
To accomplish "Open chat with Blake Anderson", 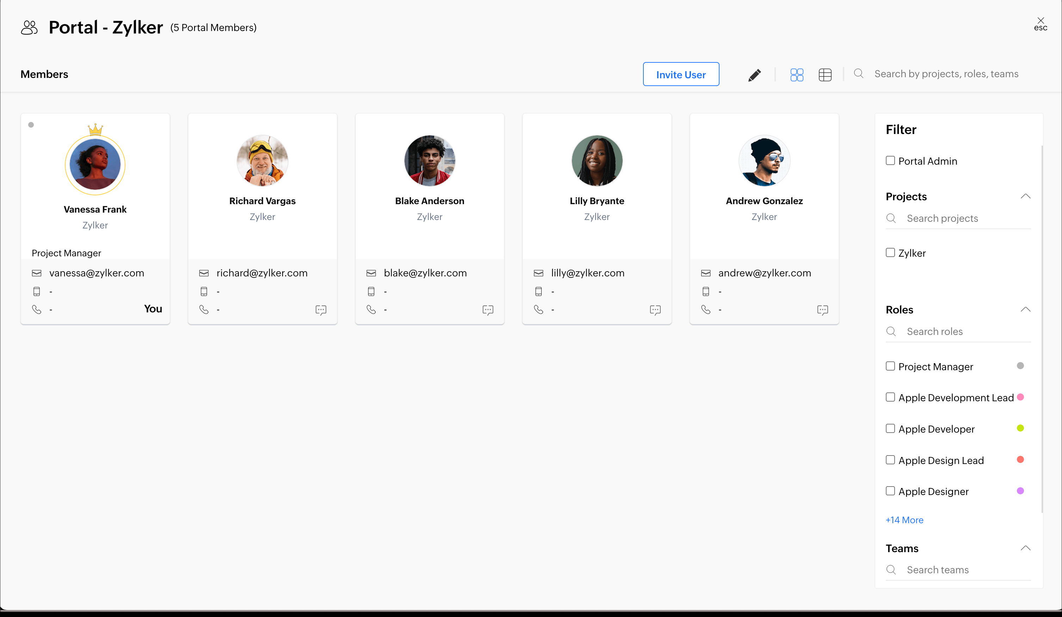I will point(488,310).
